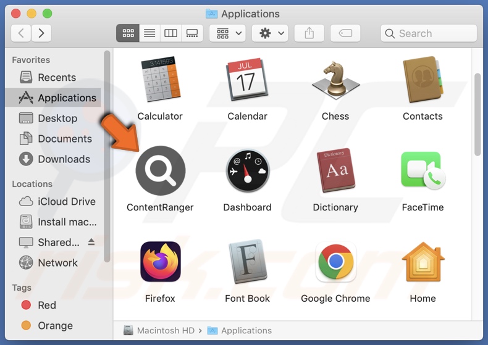The image size is (488, 345).
Task: Switch to list view
Action: point(149,33)
